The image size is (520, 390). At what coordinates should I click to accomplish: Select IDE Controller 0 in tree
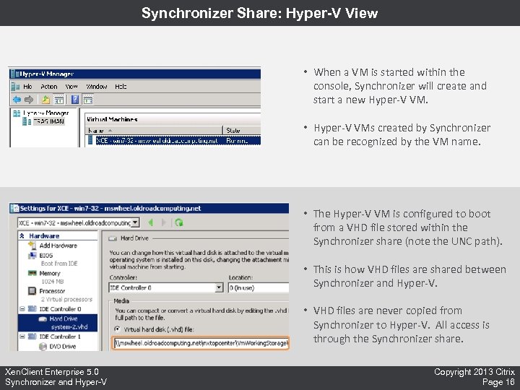60,309
